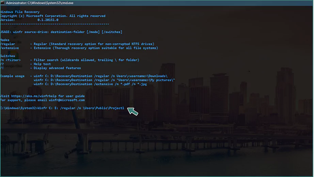
Task: Click the cmd.exe icon in the title bar
Action: tap(3, 3)
